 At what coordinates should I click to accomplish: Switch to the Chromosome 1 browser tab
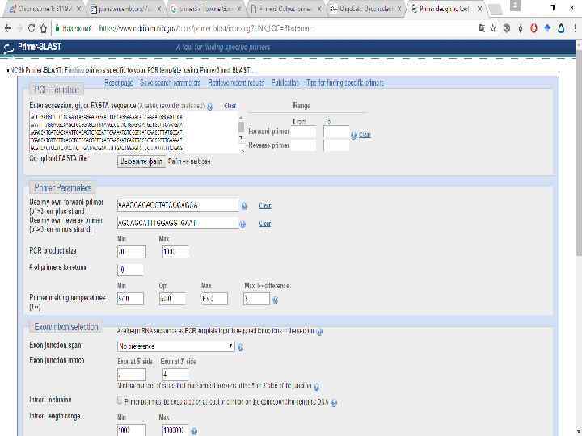pyautogui.click(x=45, y=9)
